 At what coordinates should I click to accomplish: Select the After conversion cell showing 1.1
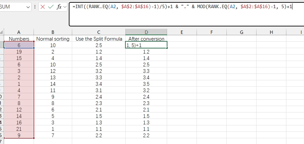pos(146,129)
